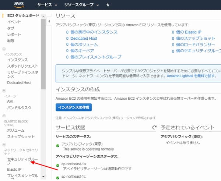221x181 pixels.
Task: Collapse the イメージ section expander
Action: (x=4, y=91)
